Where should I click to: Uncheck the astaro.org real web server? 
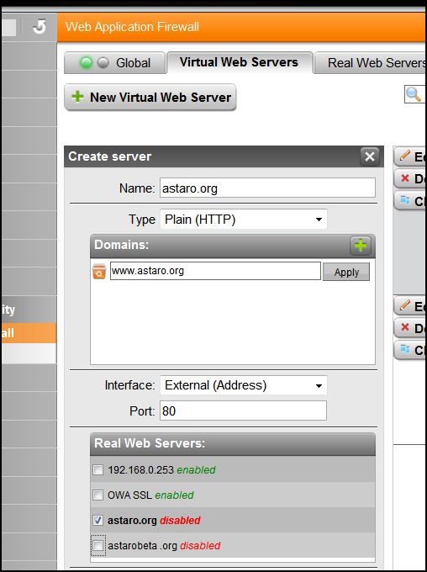(98, 520)
